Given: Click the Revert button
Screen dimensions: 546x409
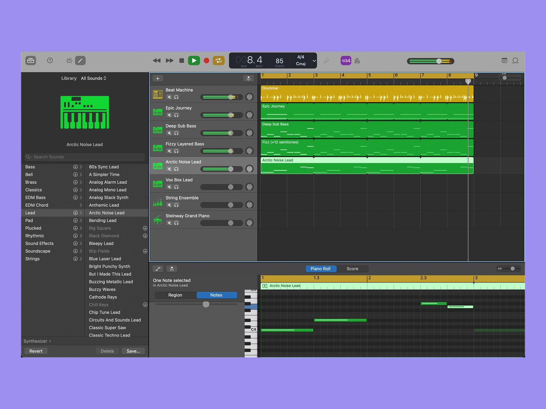Looking at the screenshot, I should 36,351.
